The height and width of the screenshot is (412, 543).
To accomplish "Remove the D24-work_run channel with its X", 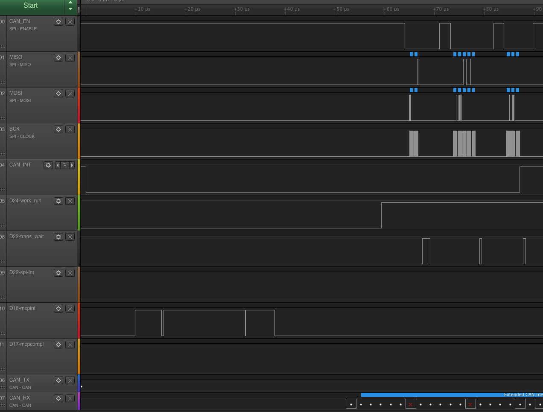I will (x=70, y=201).
